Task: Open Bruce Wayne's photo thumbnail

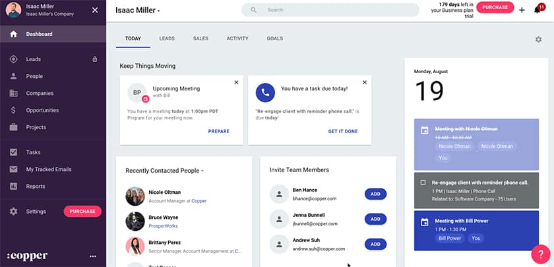Action: 135,222
